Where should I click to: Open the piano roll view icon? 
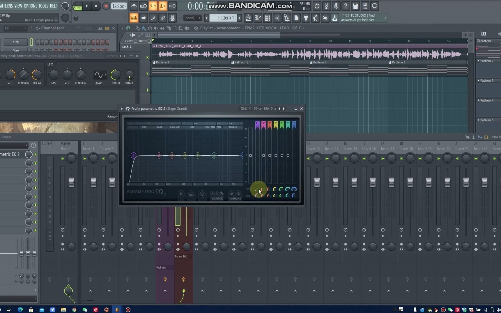pos(258,18)
